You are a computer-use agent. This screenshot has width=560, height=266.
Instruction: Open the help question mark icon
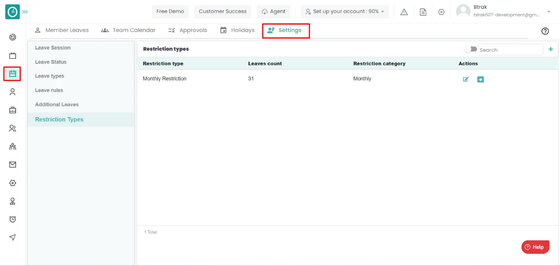tap(545, 31)
